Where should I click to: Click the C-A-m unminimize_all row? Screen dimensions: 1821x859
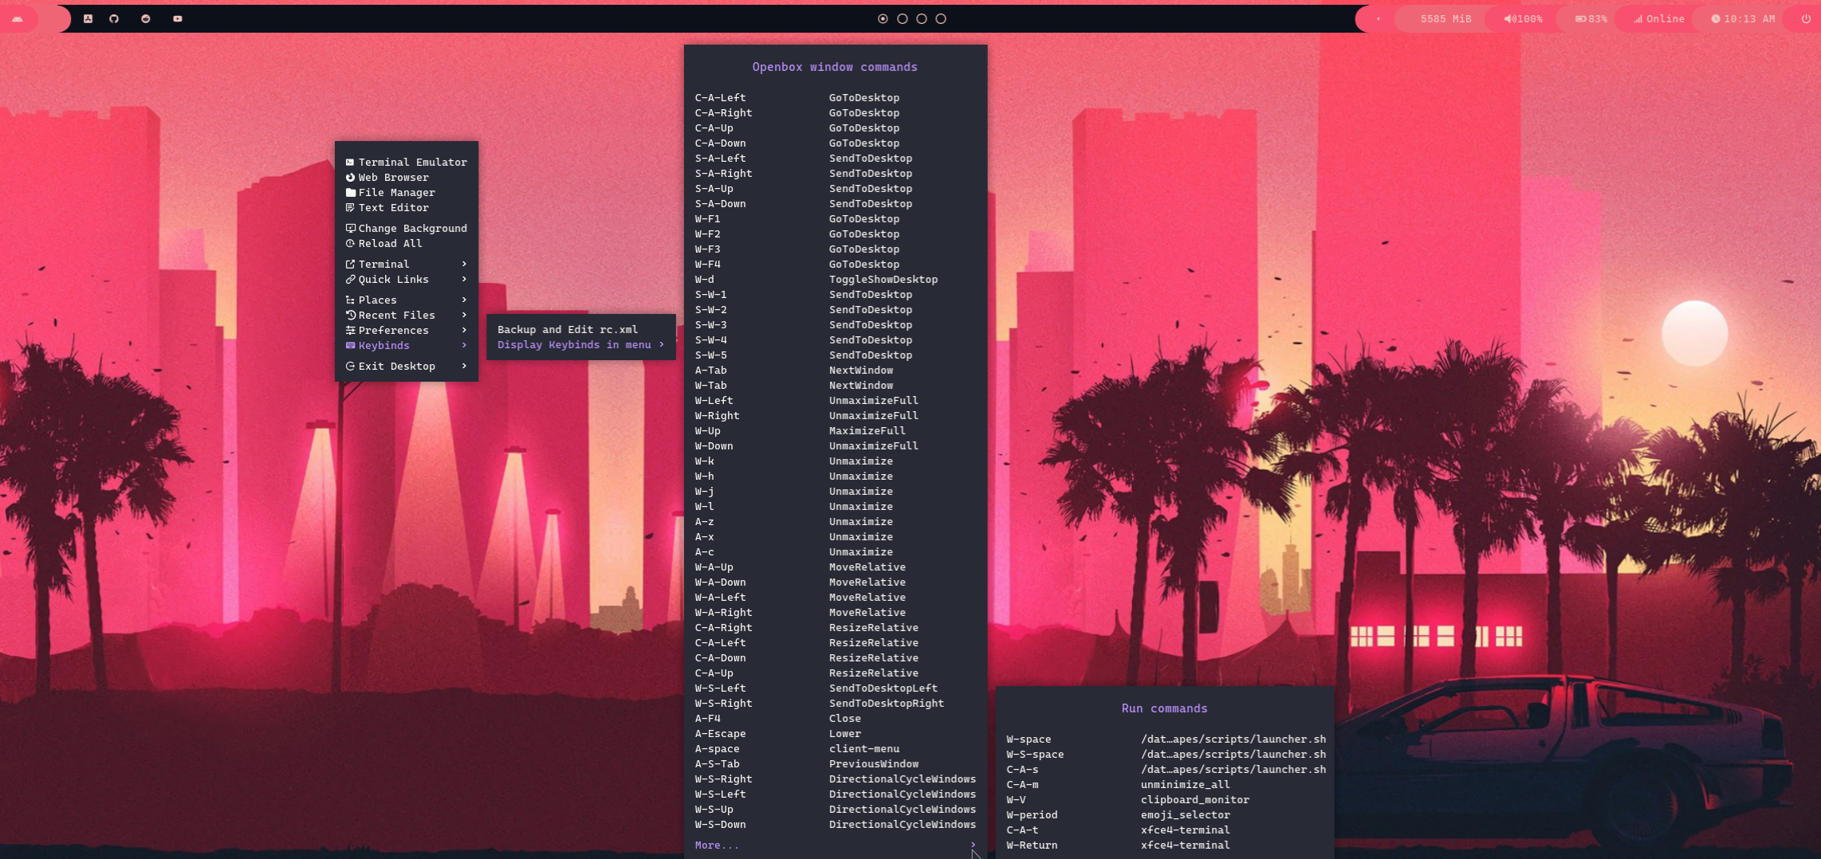point(1165,784)
